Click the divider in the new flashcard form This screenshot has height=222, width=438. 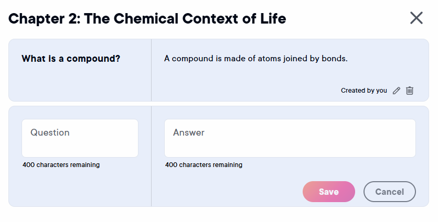(x=151, y=156)
